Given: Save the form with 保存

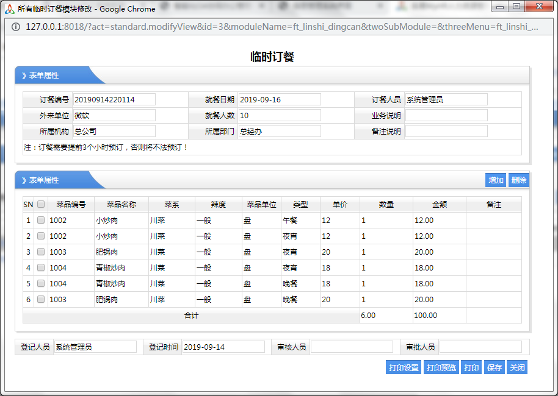Looking at the screenshot, I should (x=494, y=367).
